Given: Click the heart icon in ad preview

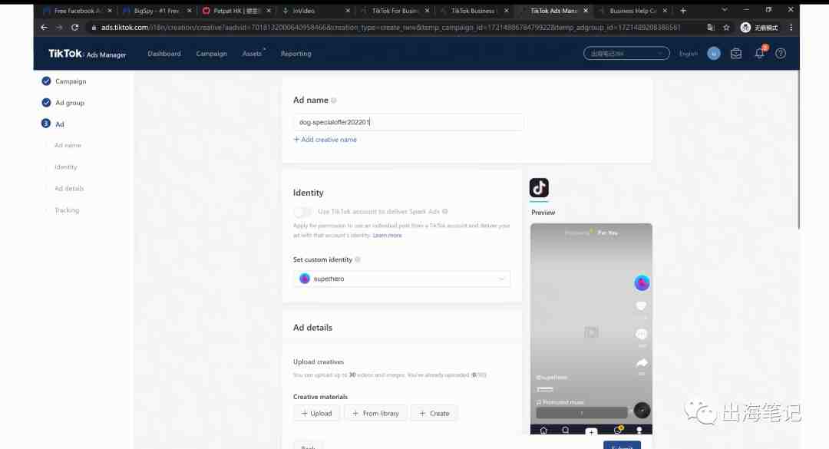Looking at the screenshot, I should pos(641,306).
